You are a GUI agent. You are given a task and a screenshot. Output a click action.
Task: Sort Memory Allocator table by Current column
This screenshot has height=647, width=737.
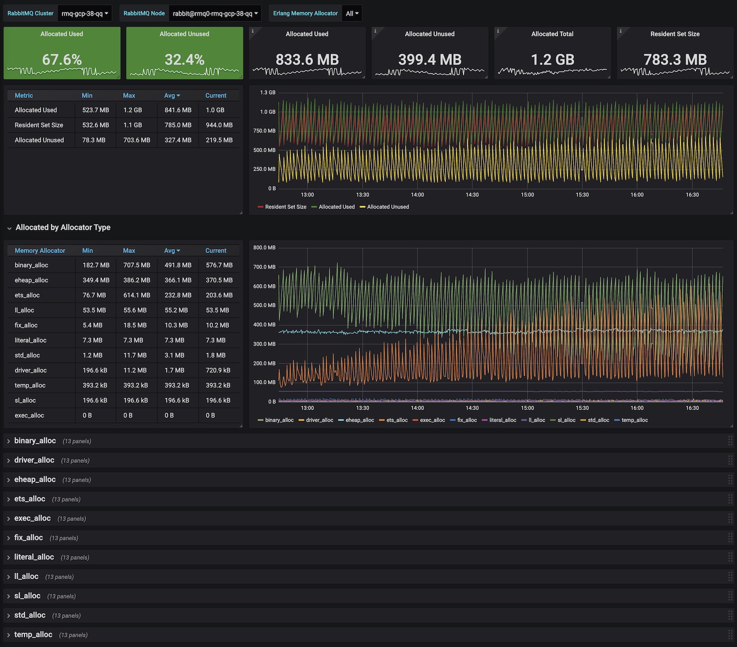click(216, 251)
